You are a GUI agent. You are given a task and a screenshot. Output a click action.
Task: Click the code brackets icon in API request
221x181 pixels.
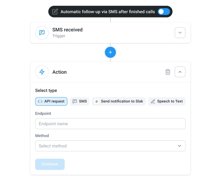click(x=40, y=101)
